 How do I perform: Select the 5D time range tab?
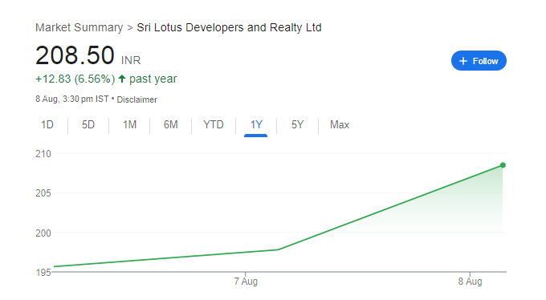tap(88, 124)
